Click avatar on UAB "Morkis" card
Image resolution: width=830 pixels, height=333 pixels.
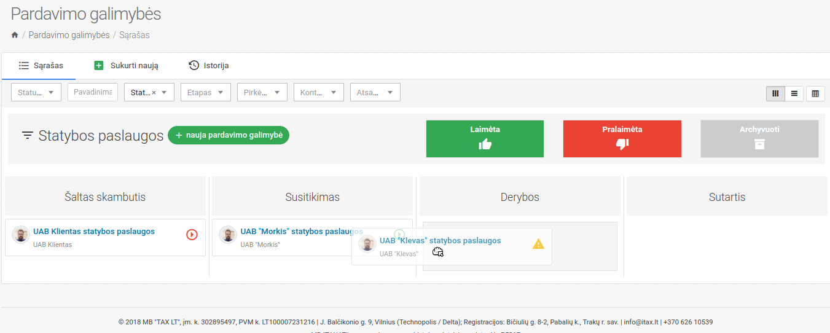pyautogui.click(x=228, y=235)
